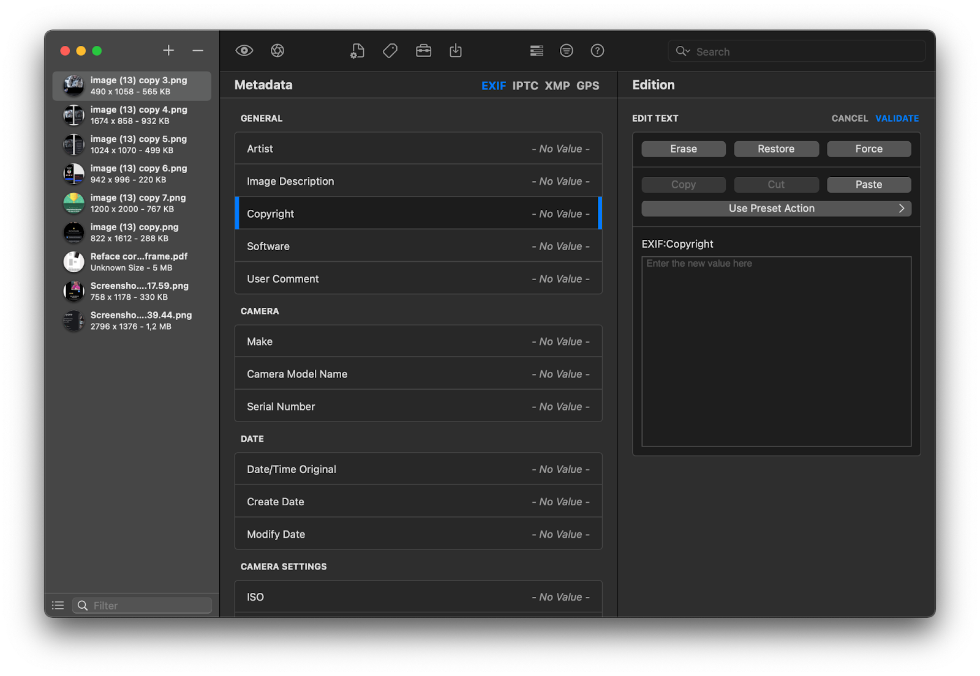Open the toolbox briefcase icon

(424, 51)
